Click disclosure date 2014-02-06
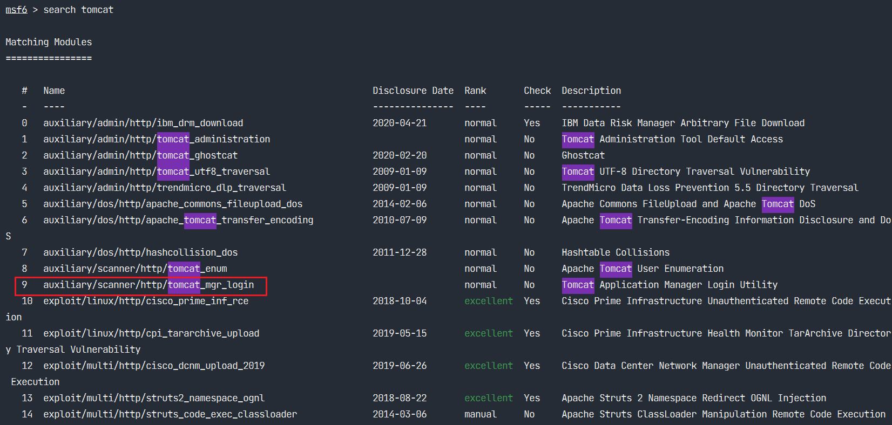Image resolution: width=892 pixels, height=425 pixels. click(x=400, y=204)
